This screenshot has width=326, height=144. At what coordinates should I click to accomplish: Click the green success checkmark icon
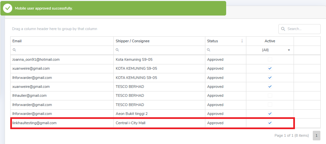tap(8, 8)
